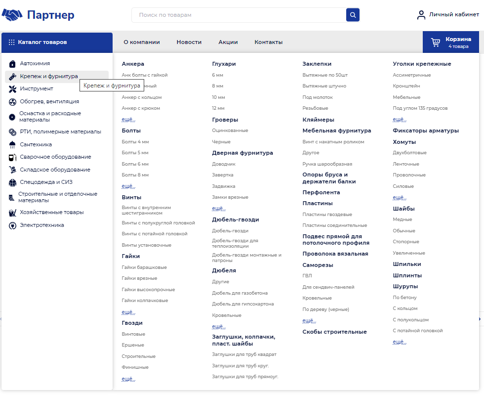This screenshot has width=484, height=395.
Task: Expand more items under Хомуты
Action: pos(399,197)
